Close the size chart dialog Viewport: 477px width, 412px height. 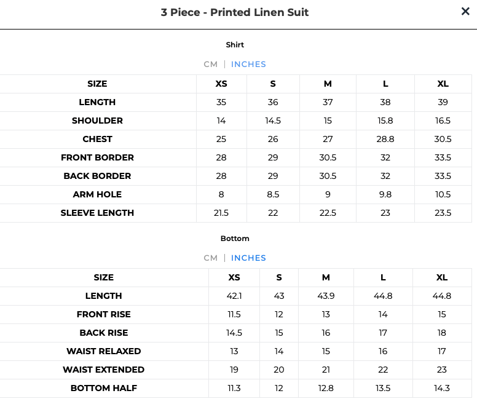tap(465, 11)
